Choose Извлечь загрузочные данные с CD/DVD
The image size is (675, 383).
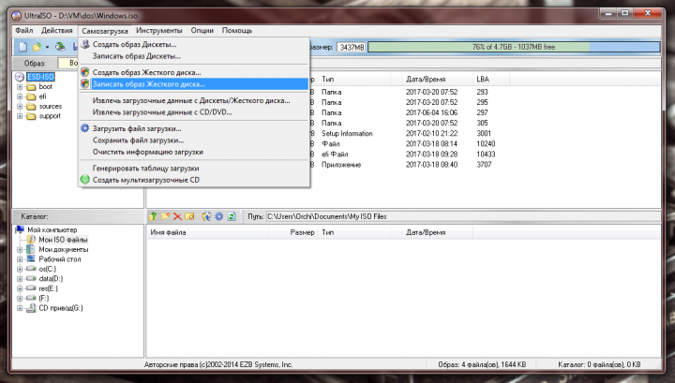click(194, 111)
